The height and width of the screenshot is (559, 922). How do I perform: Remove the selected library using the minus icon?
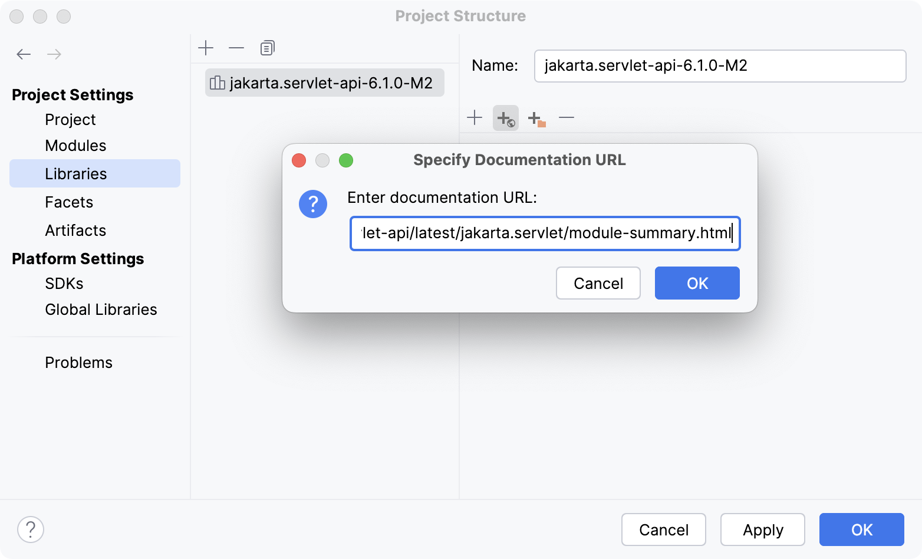[236, 48]
